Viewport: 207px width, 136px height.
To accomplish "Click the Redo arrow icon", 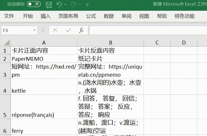I will pos(74,4).
